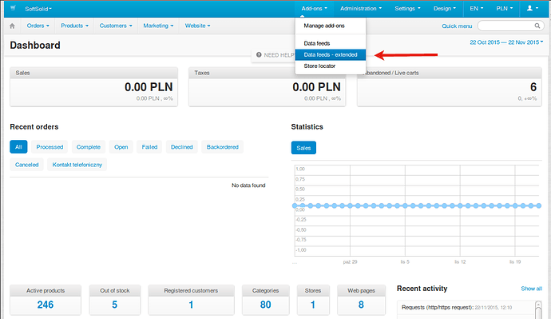The width and height of the screenshot is (551, 319).
Task: Select the Sales statistics tab
Action: 303,148
